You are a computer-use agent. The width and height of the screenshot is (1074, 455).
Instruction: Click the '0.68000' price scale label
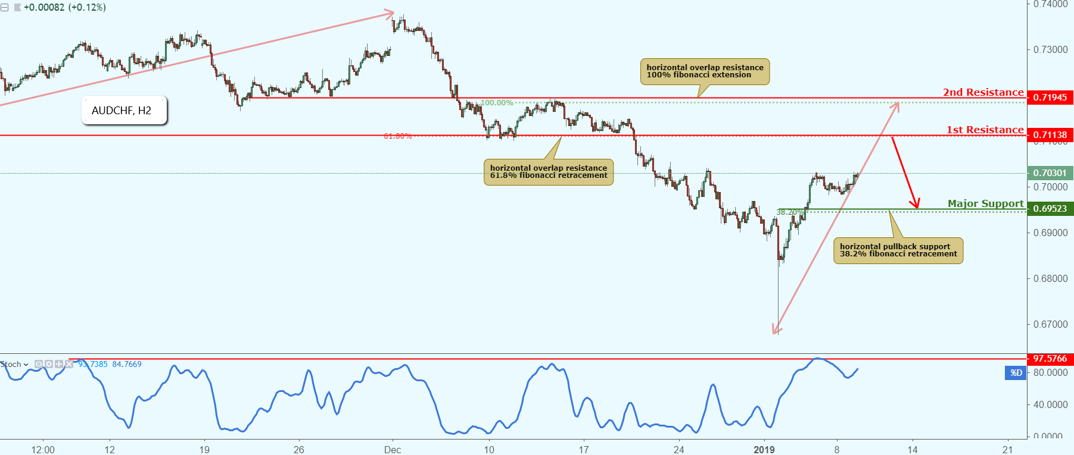(x=1051, y=278)
